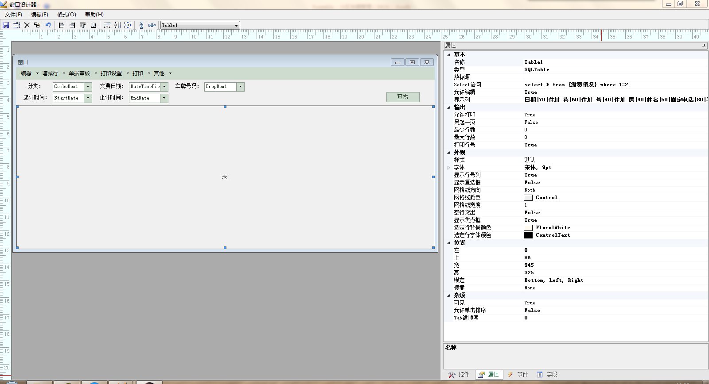Viewport: 709px width, 384px height.
Task: Click the FloralWhite color swatch for 选定行背景颜色
Action: pos(528,228)
